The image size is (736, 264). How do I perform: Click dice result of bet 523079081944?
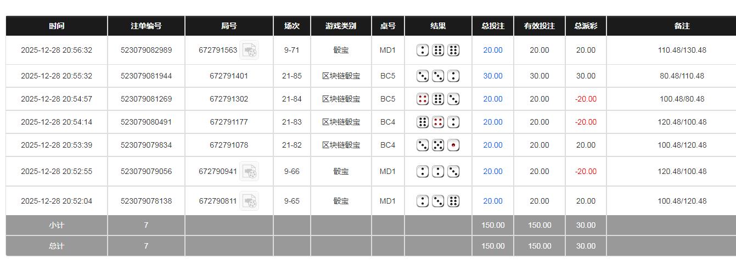click(x=438, y=76)
